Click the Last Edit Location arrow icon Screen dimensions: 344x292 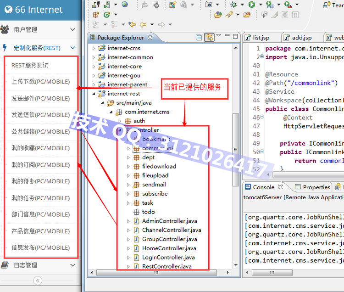coord(132,24)
